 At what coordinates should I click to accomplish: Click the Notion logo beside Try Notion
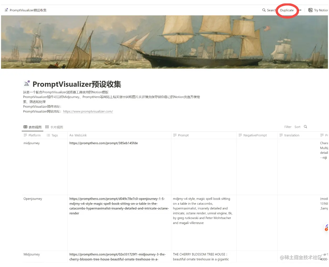(311, 10)
